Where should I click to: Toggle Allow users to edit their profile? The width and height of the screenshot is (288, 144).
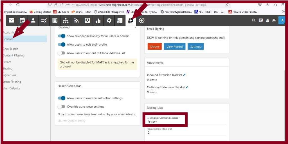pos(62,44)
